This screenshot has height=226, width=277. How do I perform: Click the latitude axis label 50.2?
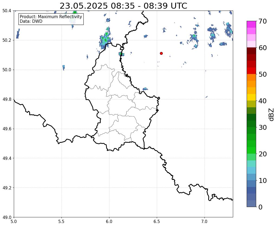(7, 40)
